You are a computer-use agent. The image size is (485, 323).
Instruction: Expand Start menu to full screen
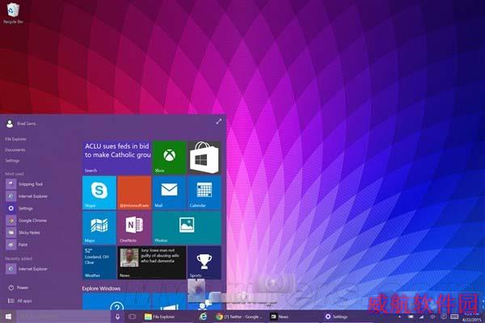tap(219, 121)
